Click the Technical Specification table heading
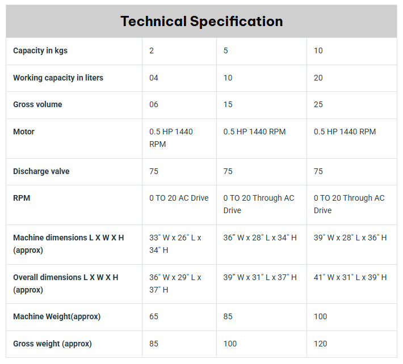403x364 pixels. pos(201,22)
